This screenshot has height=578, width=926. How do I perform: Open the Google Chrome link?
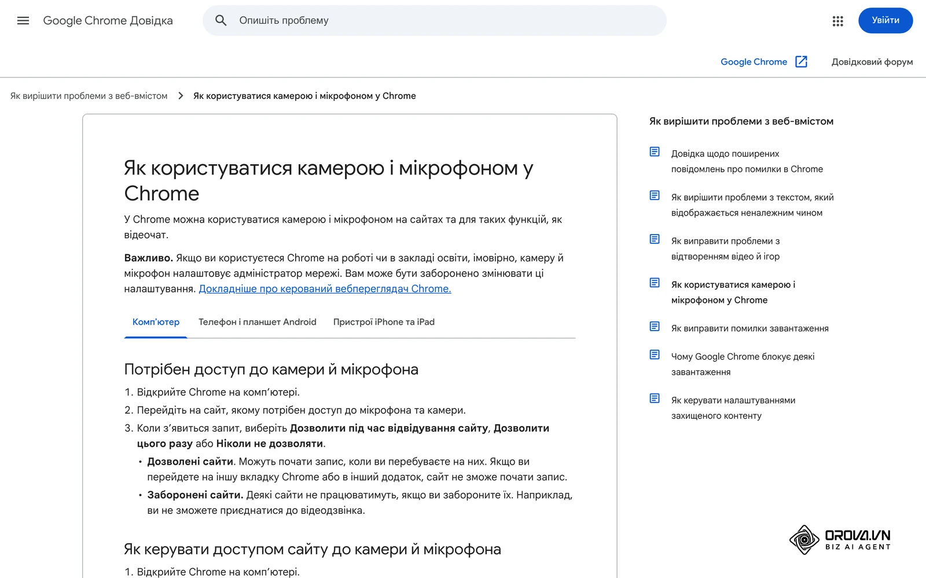(754, 62)
